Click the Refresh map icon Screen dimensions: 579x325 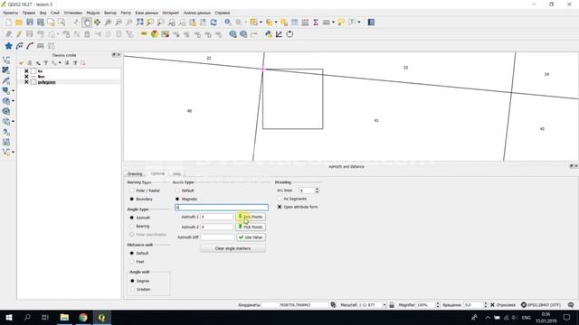[214, 23]
